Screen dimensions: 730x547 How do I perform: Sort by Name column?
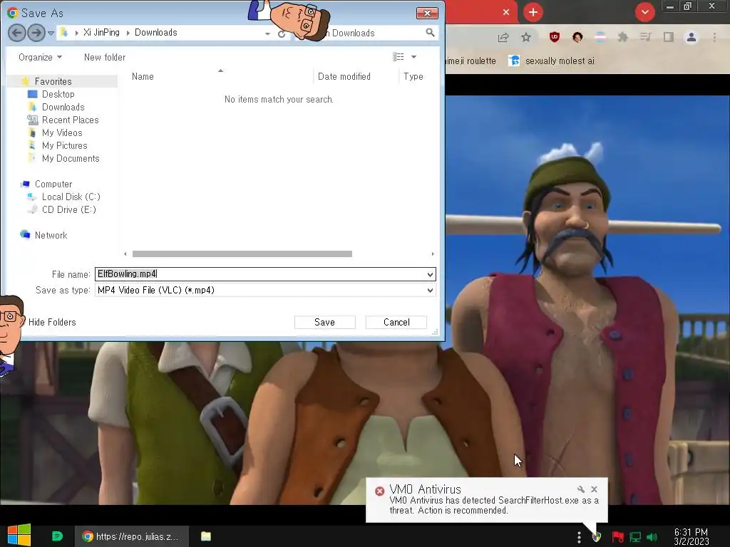(143, 76)
